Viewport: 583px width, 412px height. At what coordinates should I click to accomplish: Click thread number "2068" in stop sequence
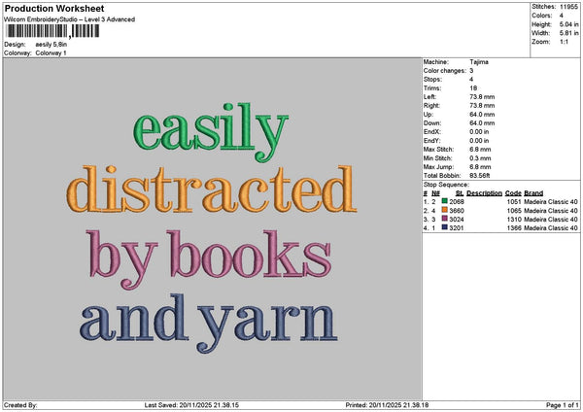(x=457, y=201)
